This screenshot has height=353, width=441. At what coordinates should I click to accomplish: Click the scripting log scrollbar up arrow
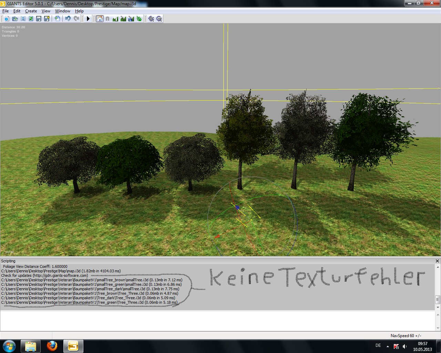[438, 267]
